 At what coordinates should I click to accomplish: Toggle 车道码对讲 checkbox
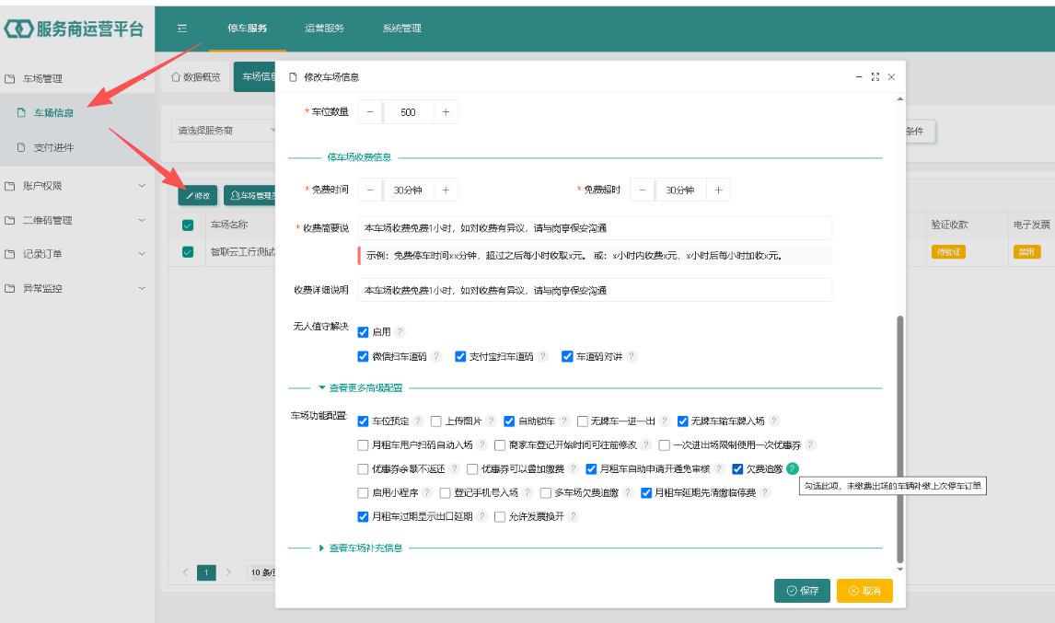567,356
